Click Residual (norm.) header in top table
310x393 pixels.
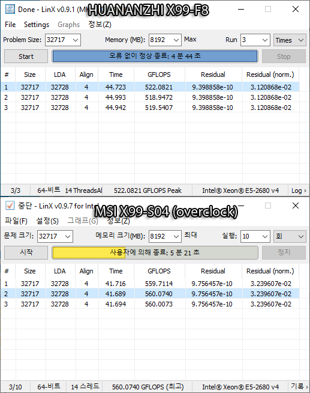pos(270,75)
